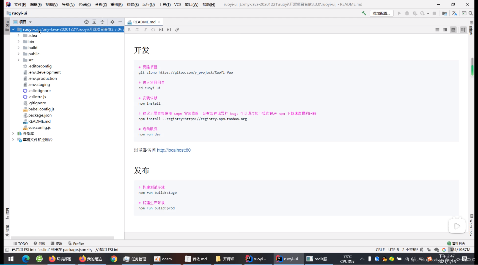Open Search Everywhere magnifier icon
The width and height of the screenshot is (478, 265).
(471, 13)
